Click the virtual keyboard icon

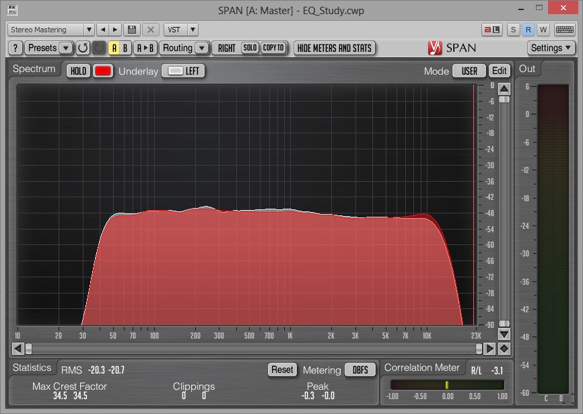click(x=564, y=30)
